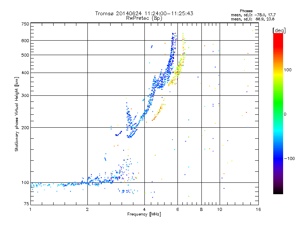Click the 'Stationary phase Virtual Height [km]' axis label
Viewport: 304px width, 228px height.
(17, 114)
